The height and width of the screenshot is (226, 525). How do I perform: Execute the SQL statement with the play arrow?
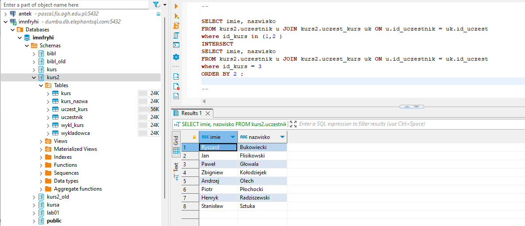(176, 6)
